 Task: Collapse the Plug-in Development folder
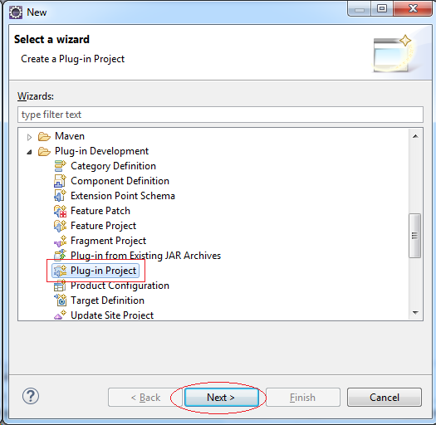(29, 152)
